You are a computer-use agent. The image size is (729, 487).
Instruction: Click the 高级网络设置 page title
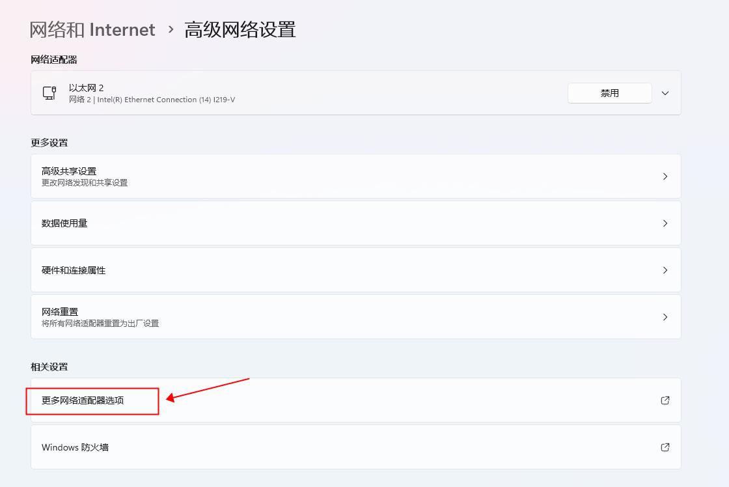point(241,29)
